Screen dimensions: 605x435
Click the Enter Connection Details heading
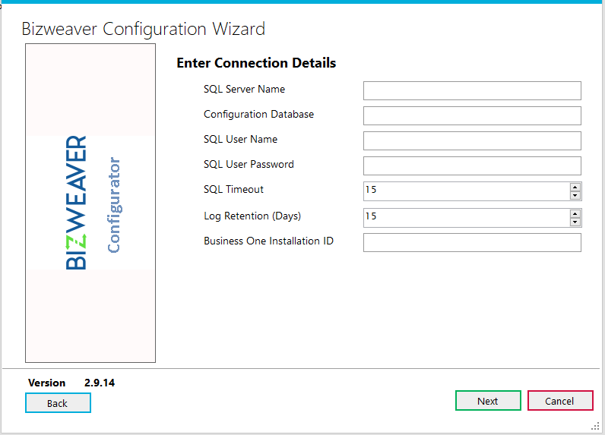[256, 63]
